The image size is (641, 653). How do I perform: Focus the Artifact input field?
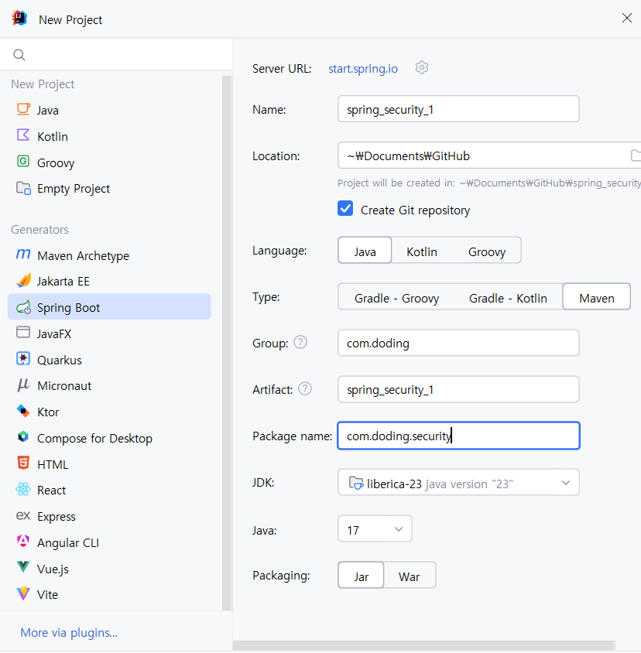[x=458, y=389]
